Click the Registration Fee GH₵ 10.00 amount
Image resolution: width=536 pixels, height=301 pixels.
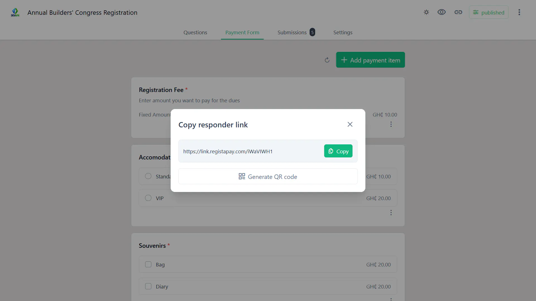click(x=385, y=115)
